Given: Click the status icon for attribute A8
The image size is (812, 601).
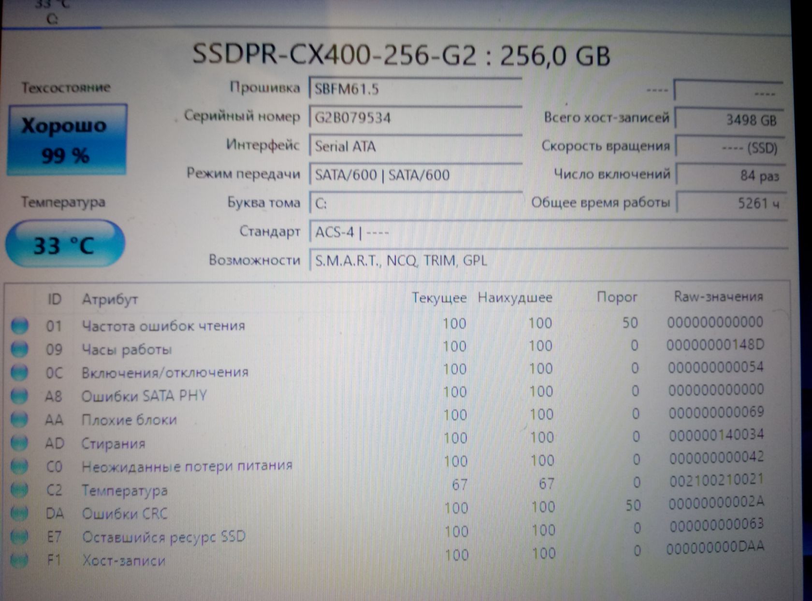Looking at the screenshot, I should (19, 395).
